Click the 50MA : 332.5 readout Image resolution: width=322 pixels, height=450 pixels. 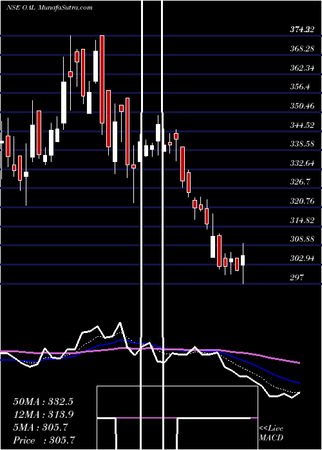(43, 402)
